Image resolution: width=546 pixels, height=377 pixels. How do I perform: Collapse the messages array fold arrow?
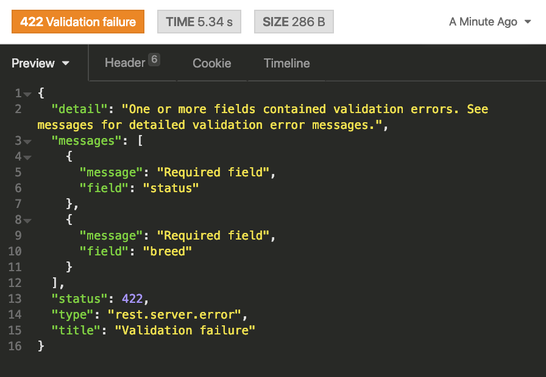pyautogui.click(x=27, y=141)
